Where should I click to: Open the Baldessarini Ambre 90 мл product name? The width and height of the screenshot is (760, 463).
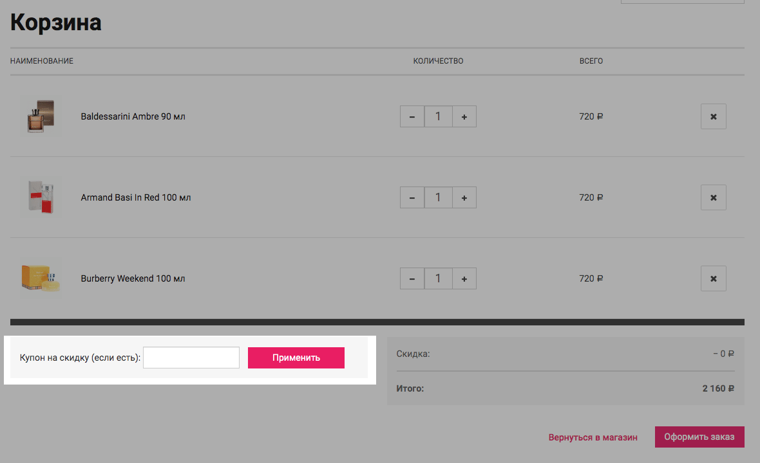(x=133, y=116)
